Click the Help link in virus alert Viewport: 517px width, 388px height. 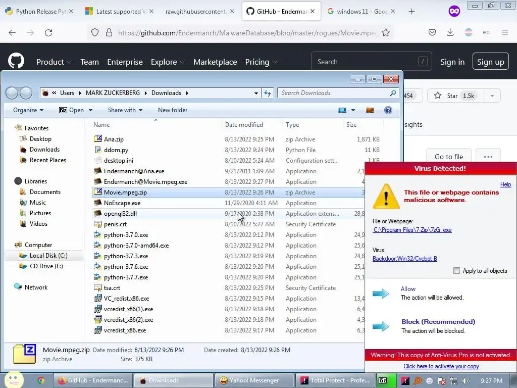(505, 184)
